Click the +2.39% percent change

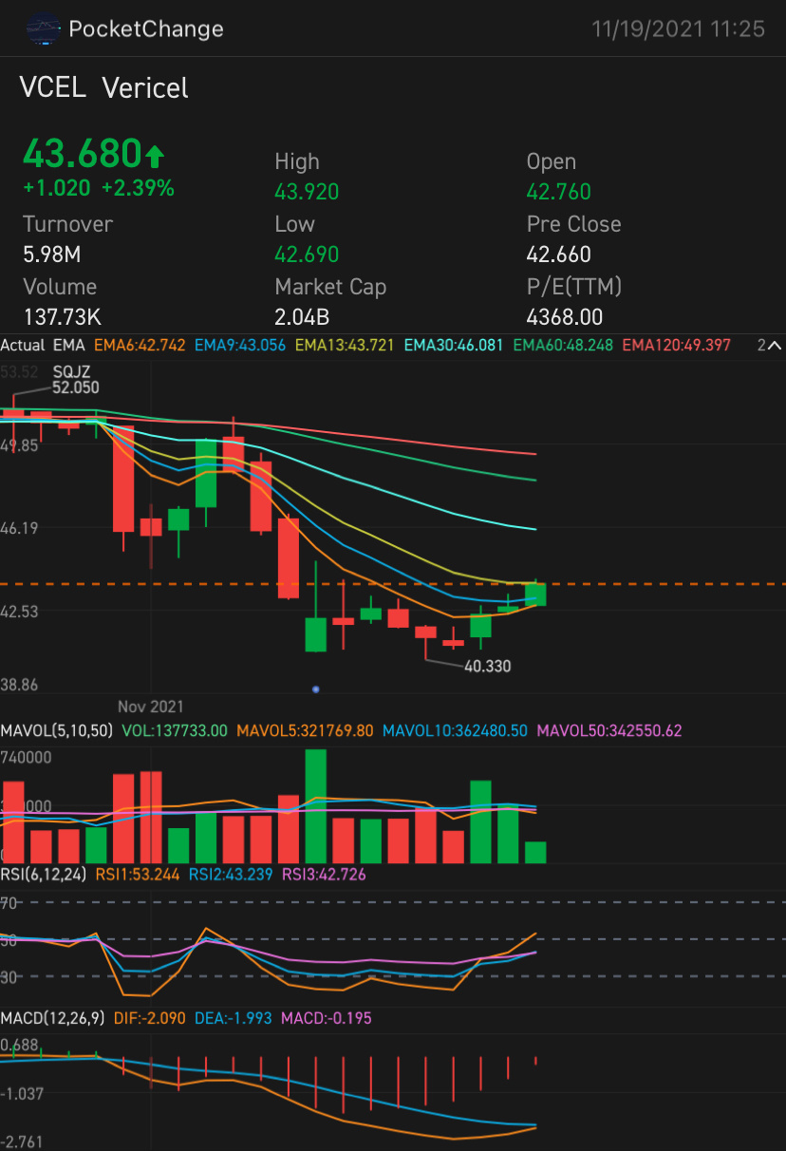coord(138,188)
